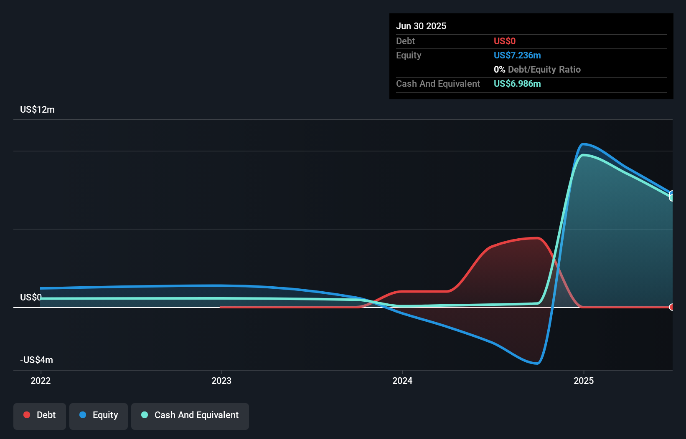The image size is (686, 439).
Task: Click the 2025 label on the x-axis
Action: 584,381
